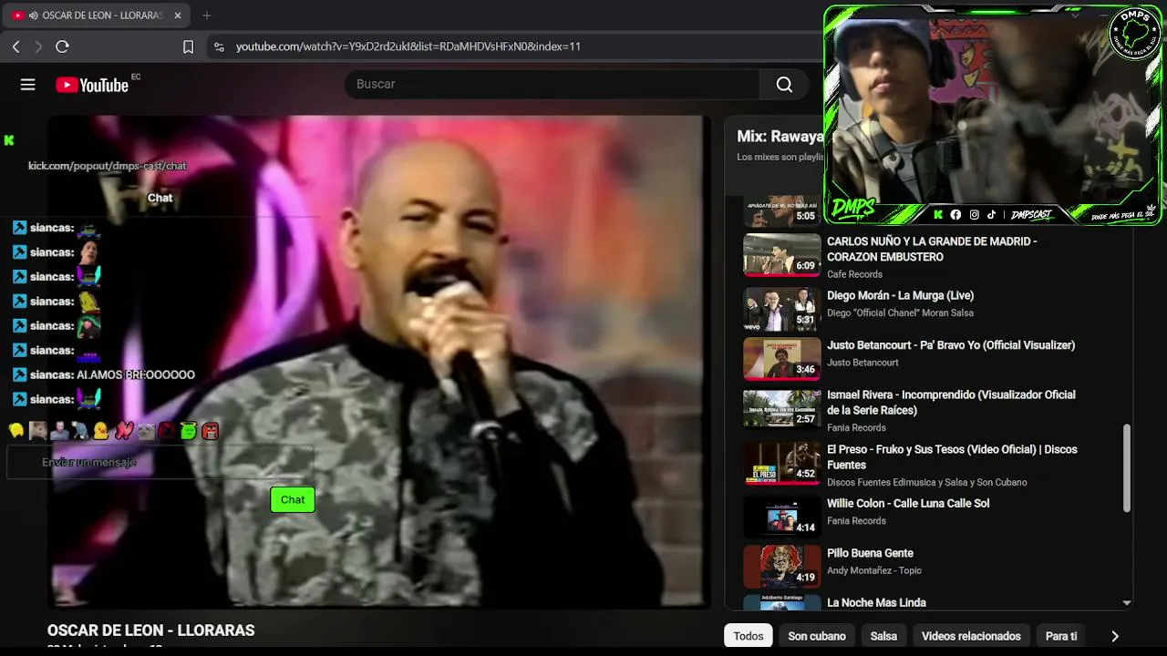
Task: Play Diego Morán La Murga thumbnail
Action: pyautogui.click(x=781, y=309)
